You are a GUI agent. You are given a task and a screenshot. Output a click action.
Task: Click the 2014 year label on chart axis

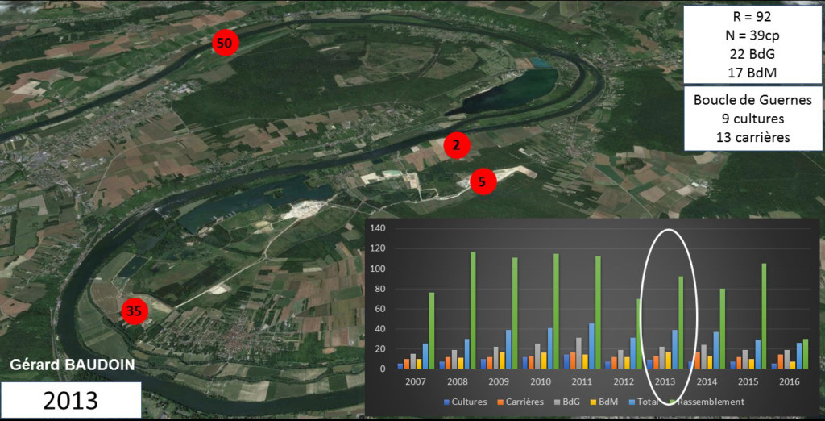[x=705, y=381]
